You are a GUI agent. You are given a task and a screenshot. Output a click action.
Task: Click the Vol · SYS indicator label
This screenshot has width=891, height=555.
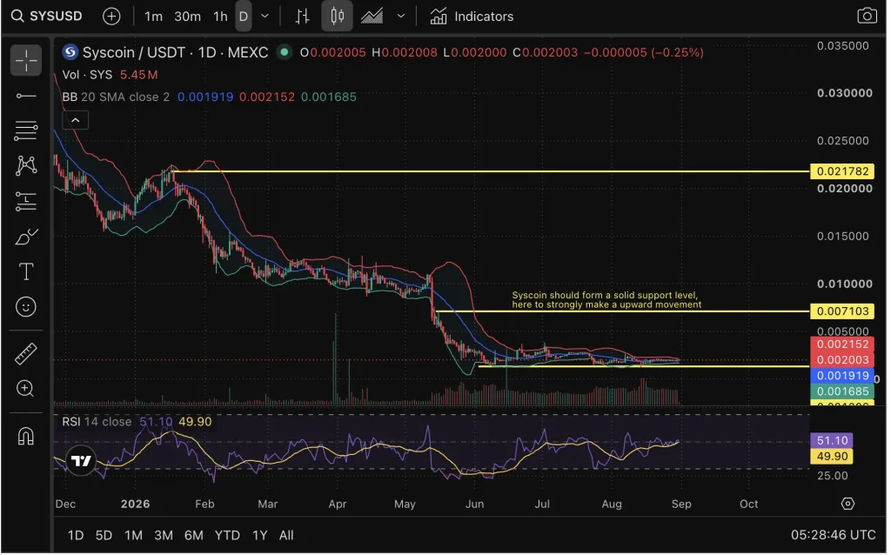87,75
